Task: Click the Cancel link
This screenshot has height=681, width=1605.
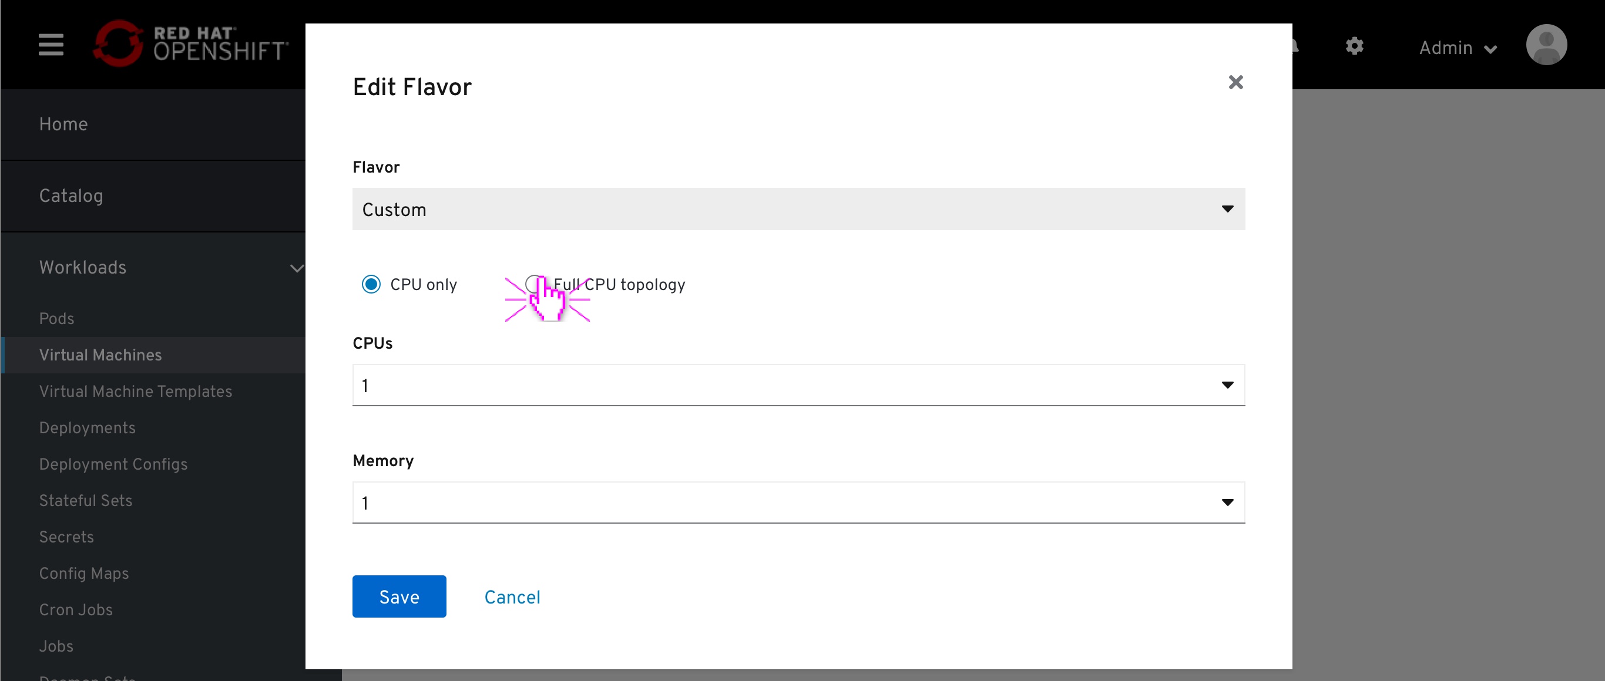Action: click(x=512, y=597)
